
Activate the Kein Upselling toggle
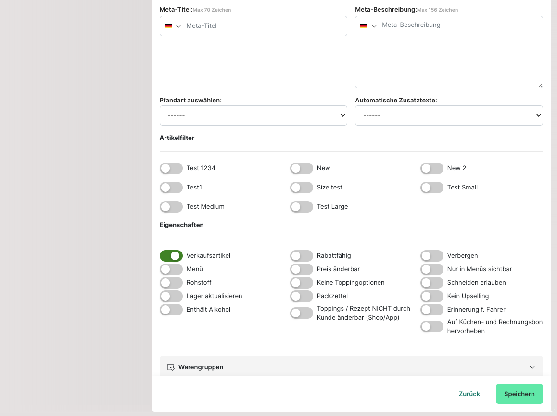coord(432,296)
